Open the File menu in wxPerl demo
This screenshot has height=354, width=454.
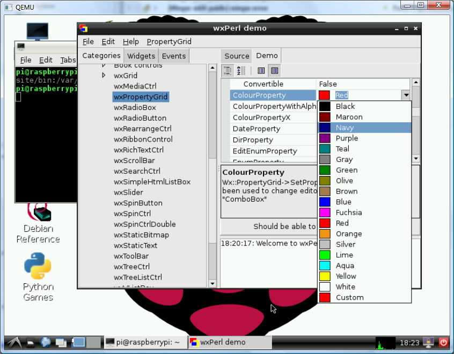click(x=88, y=42)
